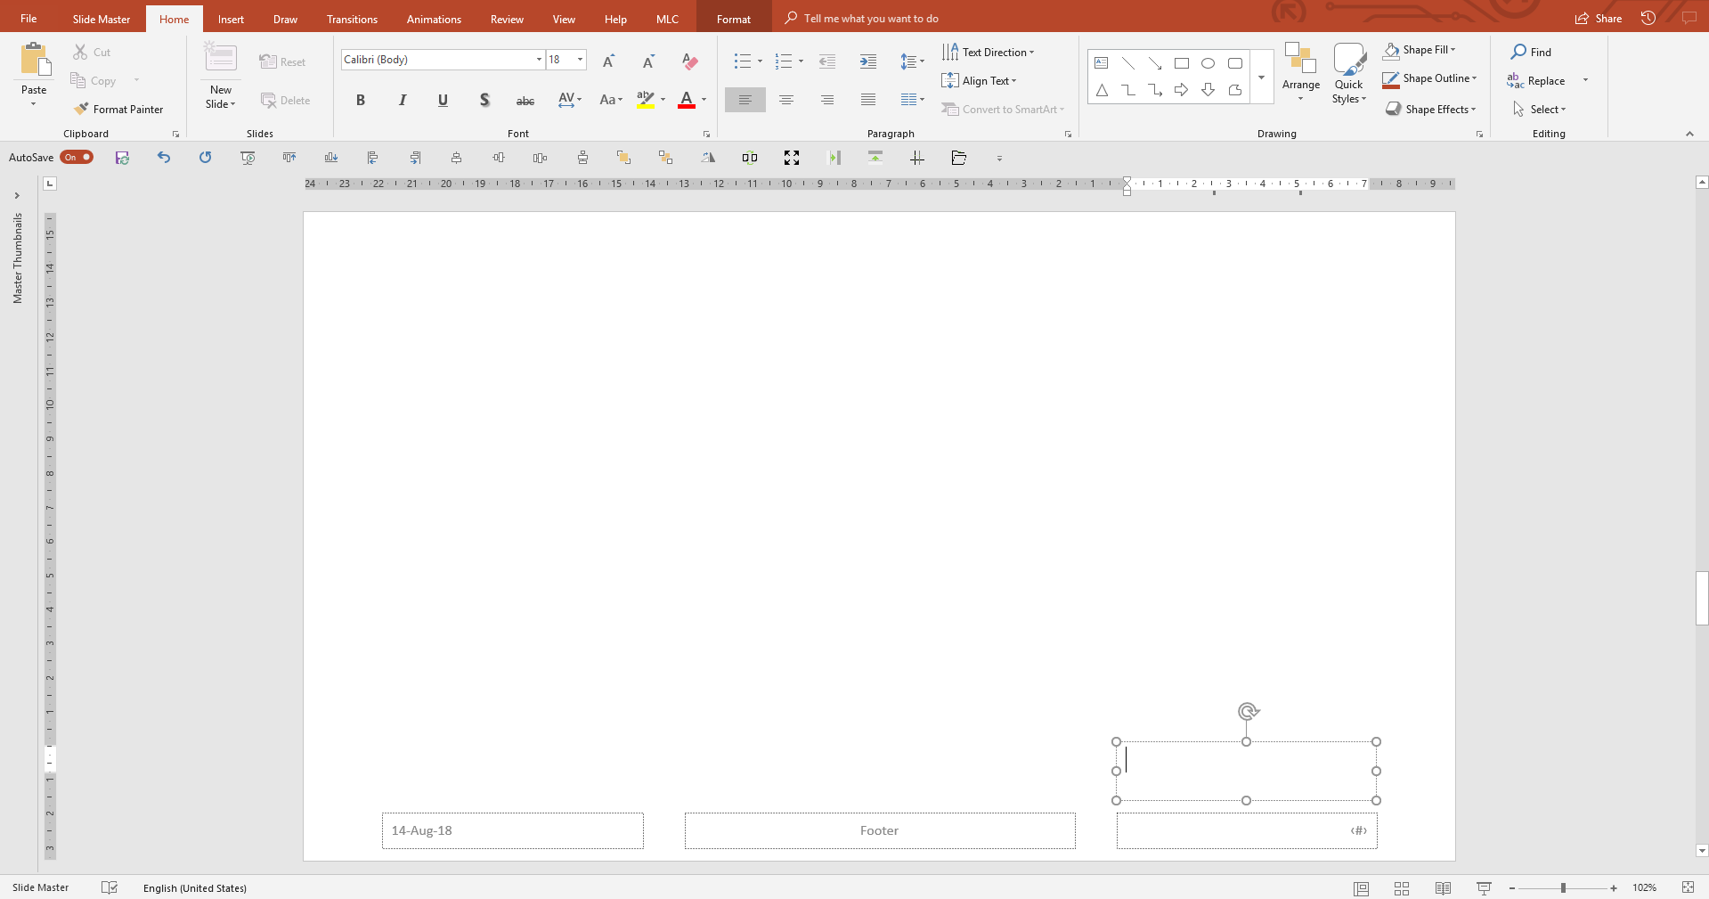Viewport: 1709px width, 899px height.
Task: Toggle AutoSave switch off
Action: pyautogui.click(x=77, y=158)
